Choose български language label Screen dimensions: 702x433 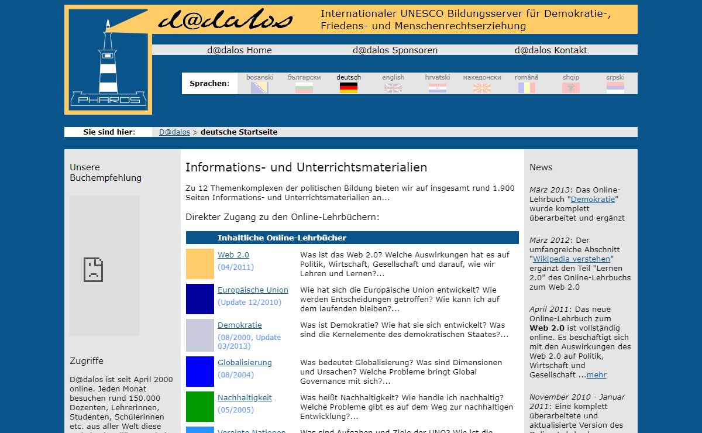point(304,77)
